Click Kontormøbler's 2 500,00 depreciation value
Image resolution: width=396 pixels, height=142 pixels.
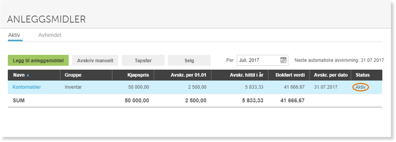coord(197,87)
